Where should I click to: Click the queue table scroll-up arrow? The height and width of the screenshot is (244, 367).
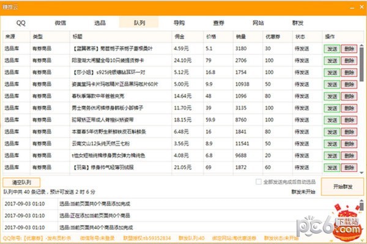click(361, 45)
